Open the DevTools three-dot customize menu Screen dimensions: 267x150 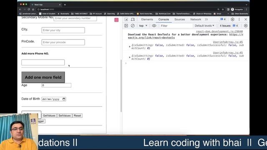click(x=239, y=20)
